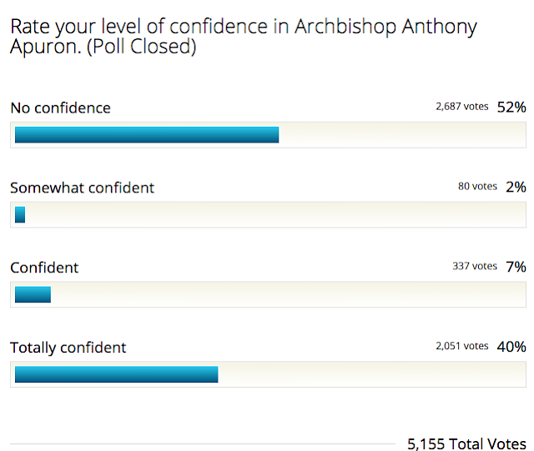Viewport: 534px width, 451px height.
Task: Click the 40% percentage figure
Action: (x=511, y=347)
